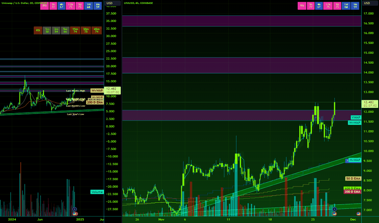Click the pink RSI header cell on the 4h chart
Viewport: 379px width, 223px height.
pyautogui.click(x=302, y=6)
